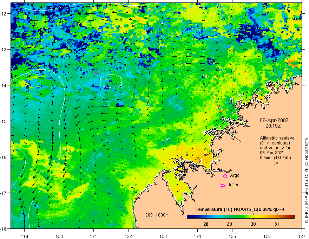The height and width of the screenshot is (239, 309).
Task: Click latitude axis label -15
Action: click(x=4, y=121)
